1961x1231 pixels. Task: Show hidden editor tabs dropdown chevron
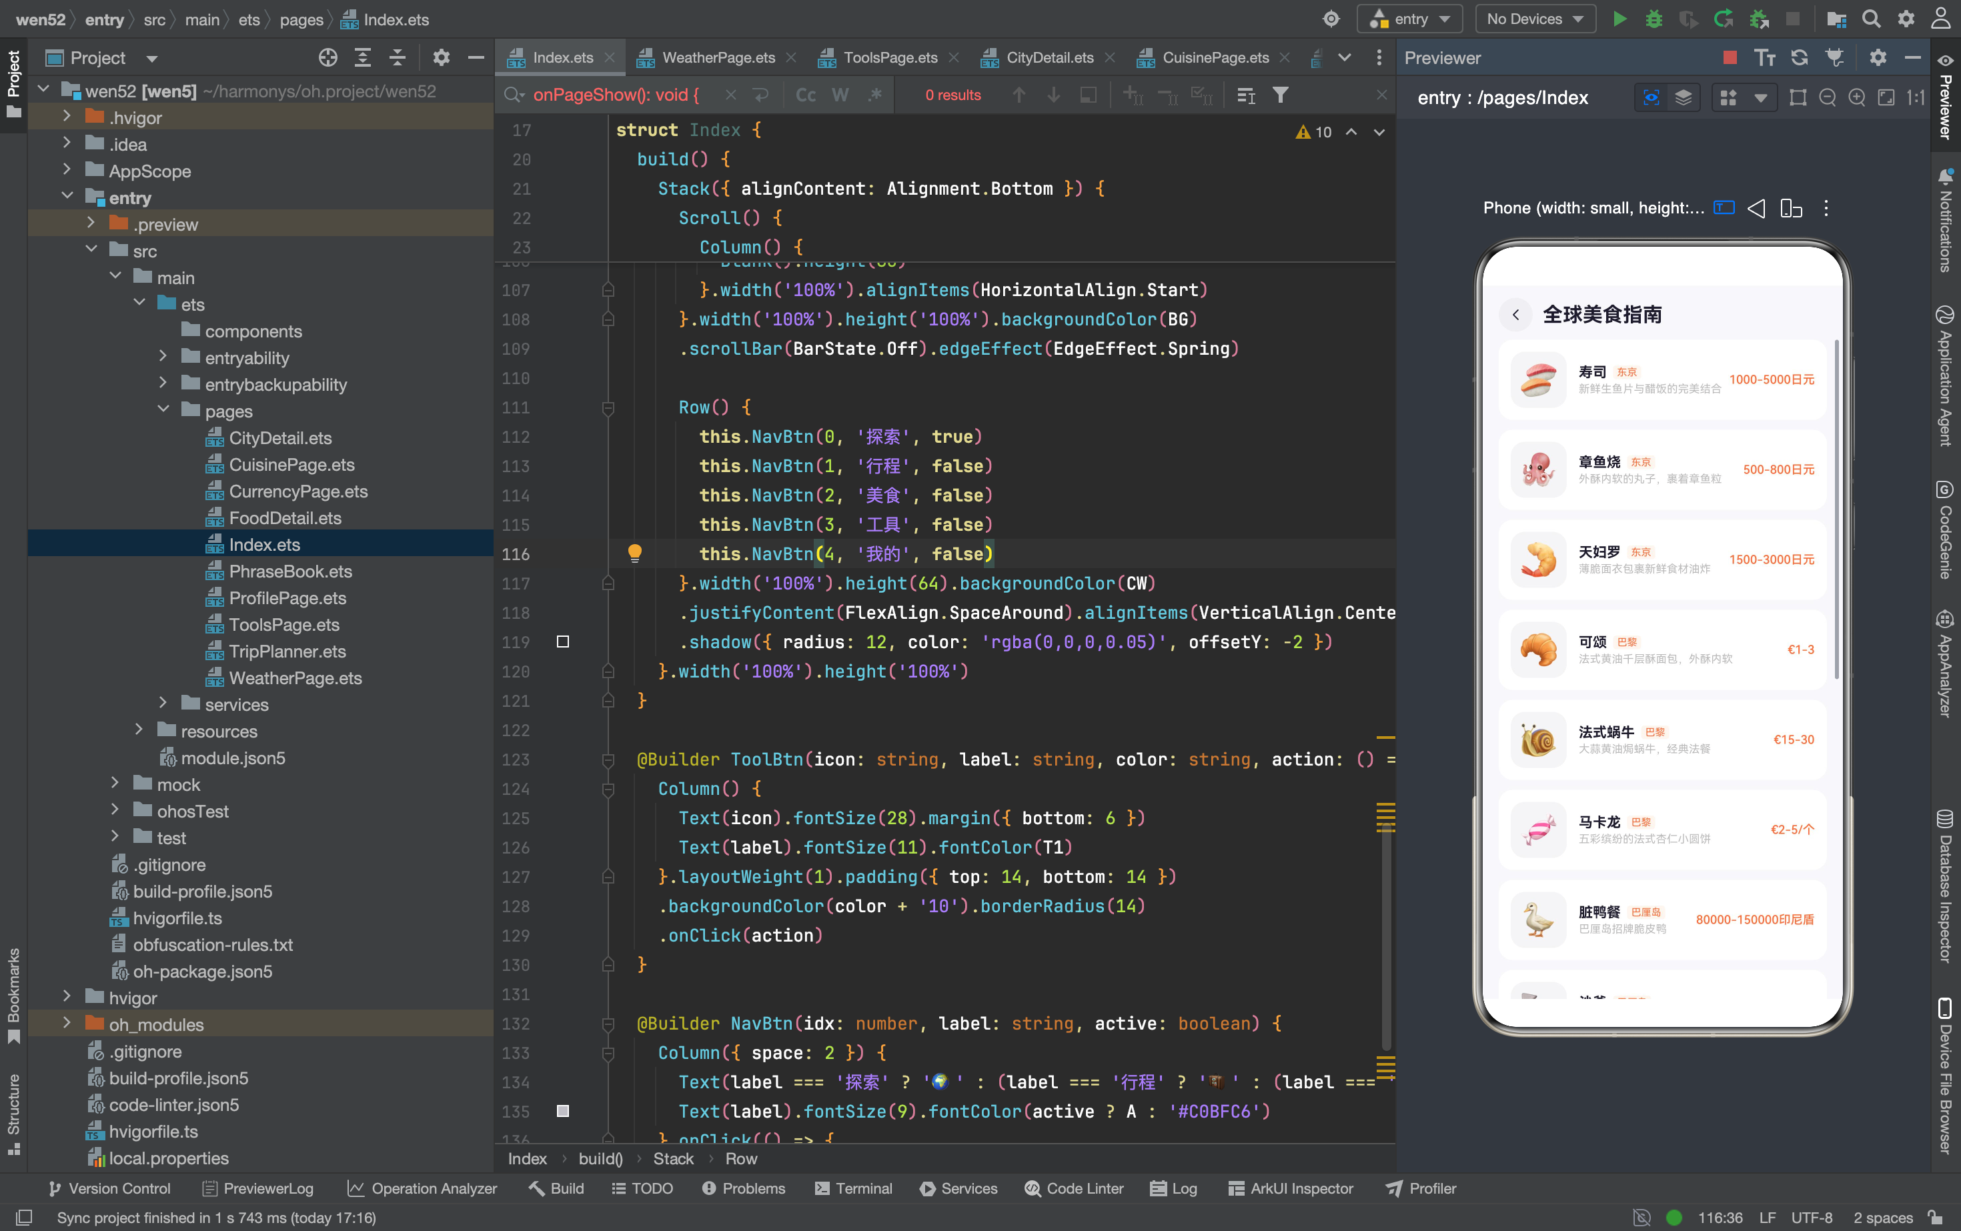1345,57
